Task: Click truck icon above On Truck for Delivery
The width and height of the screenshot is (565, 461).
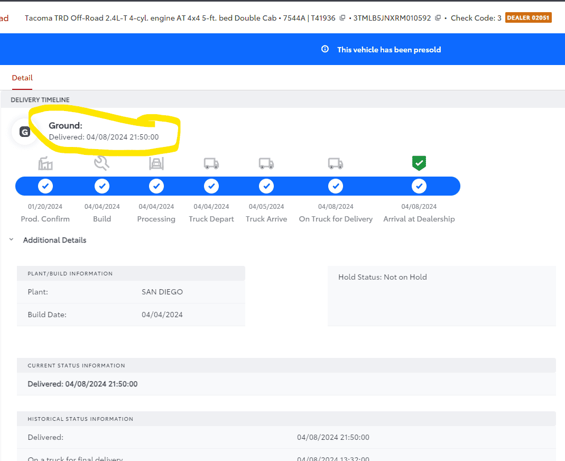Action: click(336, 163)
